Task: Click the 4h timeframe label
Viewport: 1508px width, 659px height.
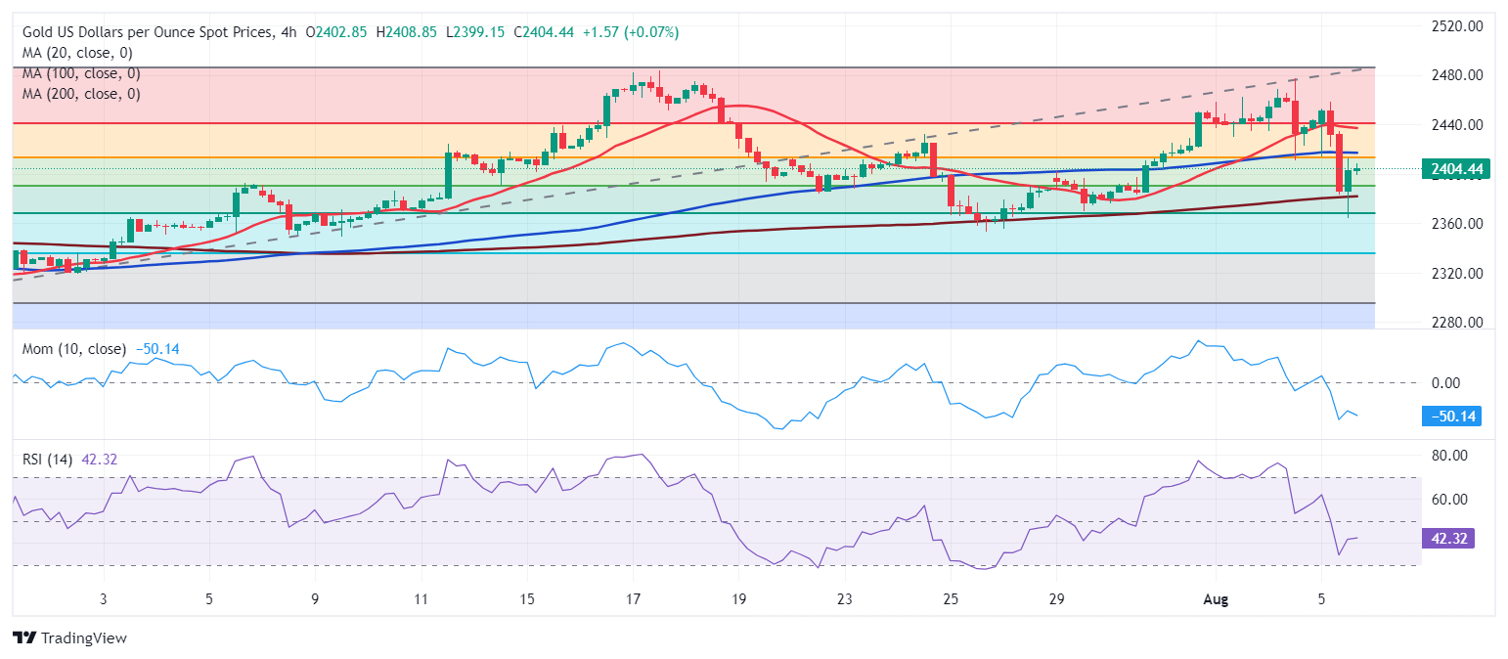Action: [x=289, y=32]
